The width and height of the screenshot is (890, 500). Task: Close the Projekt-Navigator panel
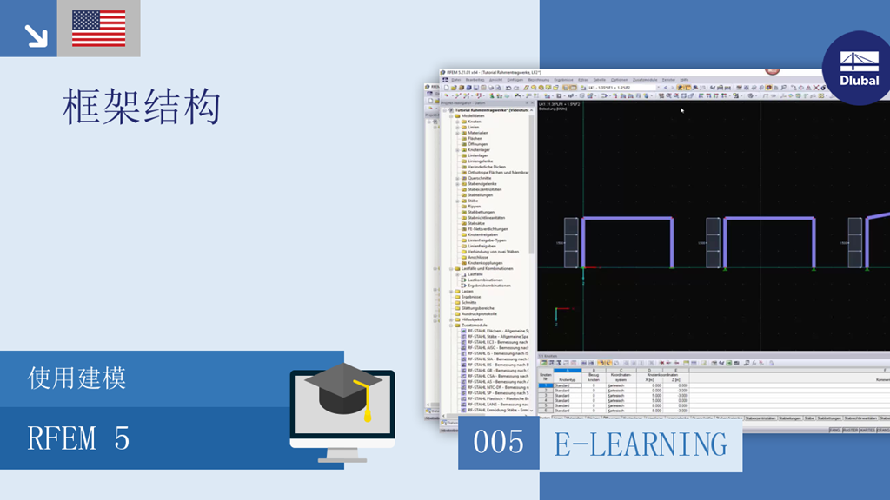tap(532, 103)
